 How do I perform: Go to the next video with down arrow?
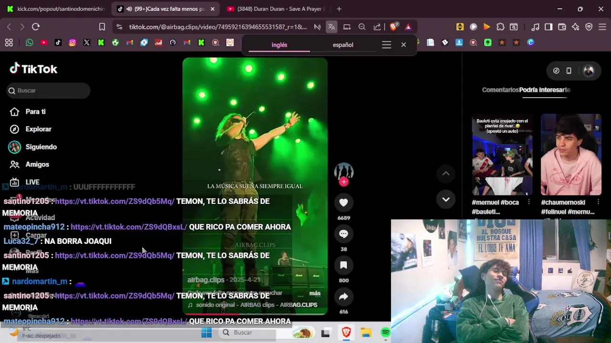pyautogui.click(x=446, y=200)
